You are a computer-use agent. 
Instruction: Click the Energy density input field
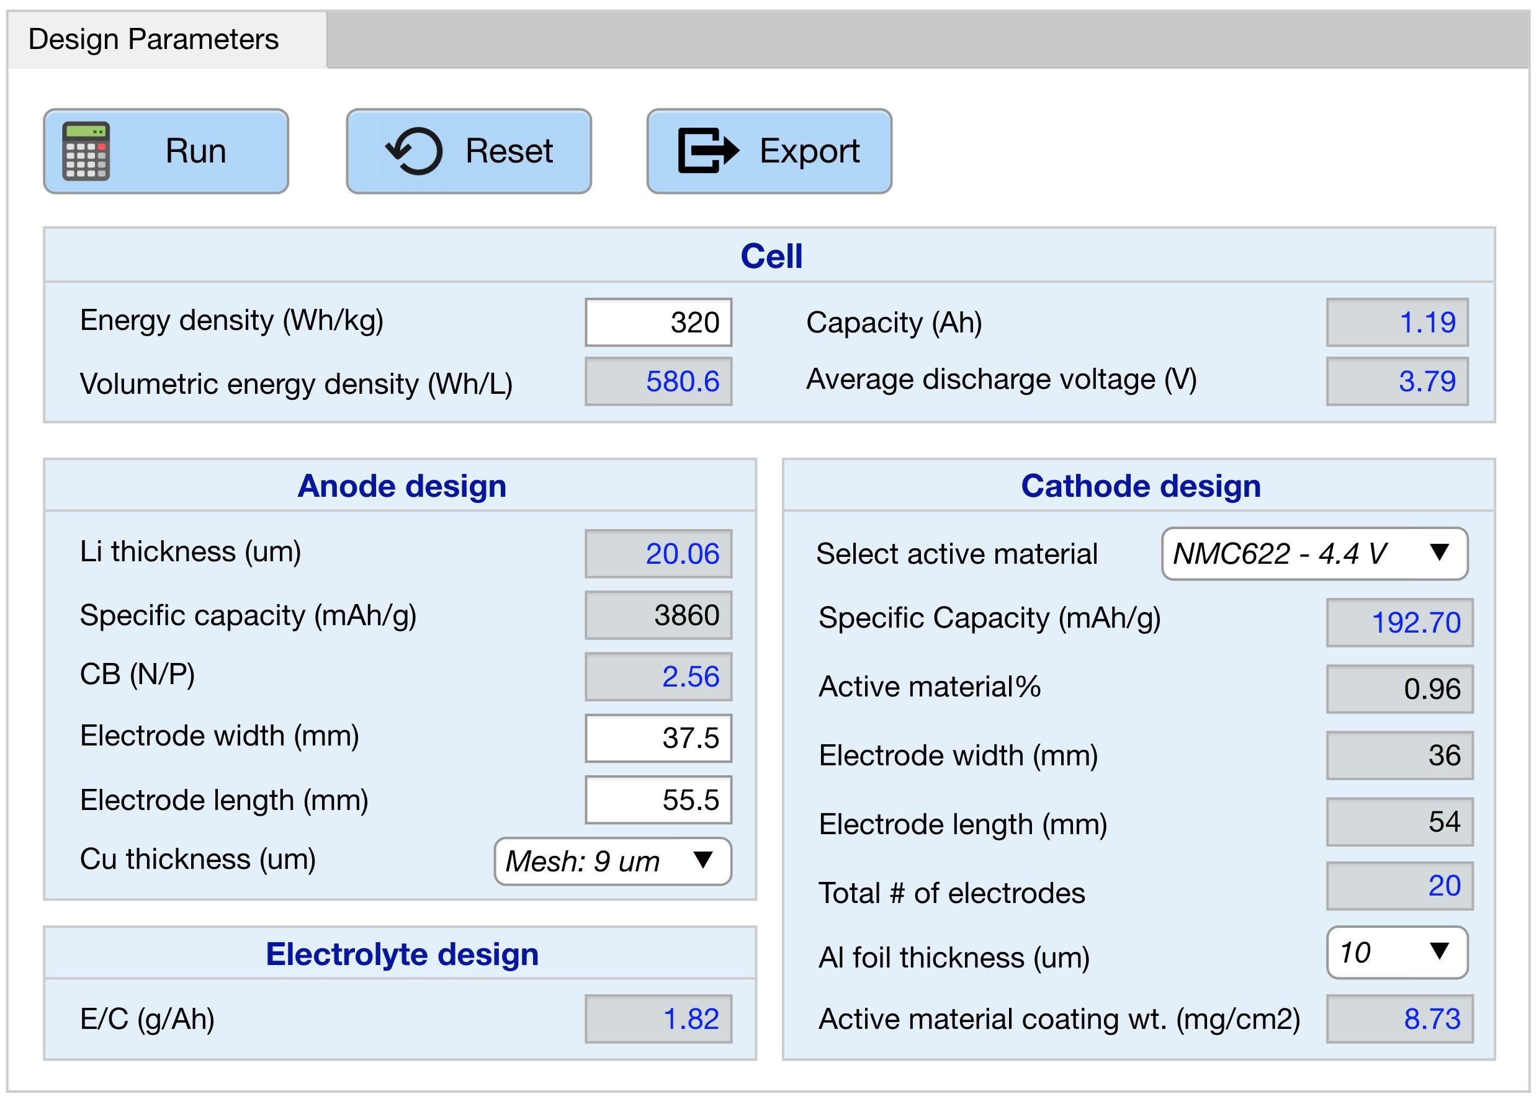[x=658, y=322]
